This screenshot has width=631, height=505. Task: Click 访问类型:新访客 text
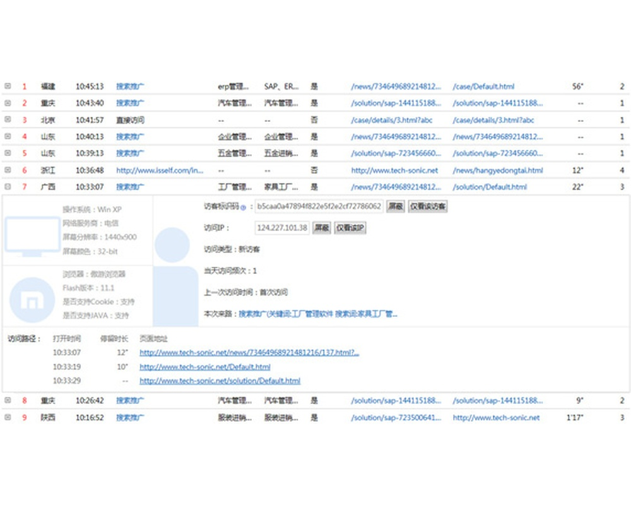(x=232, y=249)
